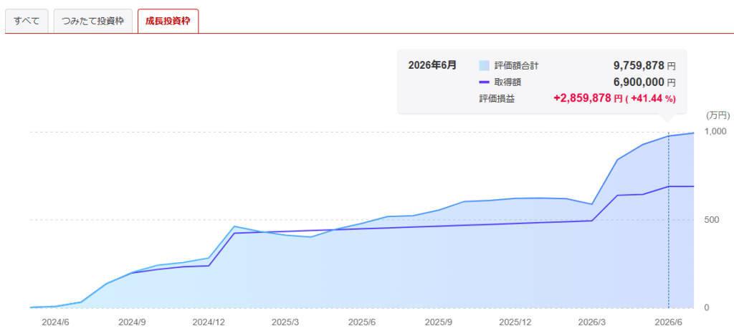
Task: Click the 評価額合計 label in tooltip
Action: click(516, 65)
